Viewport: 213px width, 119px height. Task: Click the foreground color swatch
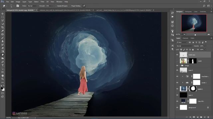2,88
